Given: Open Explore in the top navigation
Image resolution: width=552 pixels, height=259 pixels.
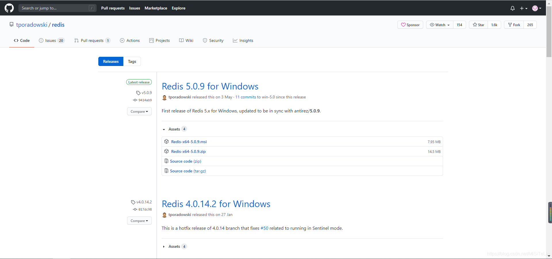Looking at the screenshot, I should coord(179,8).
